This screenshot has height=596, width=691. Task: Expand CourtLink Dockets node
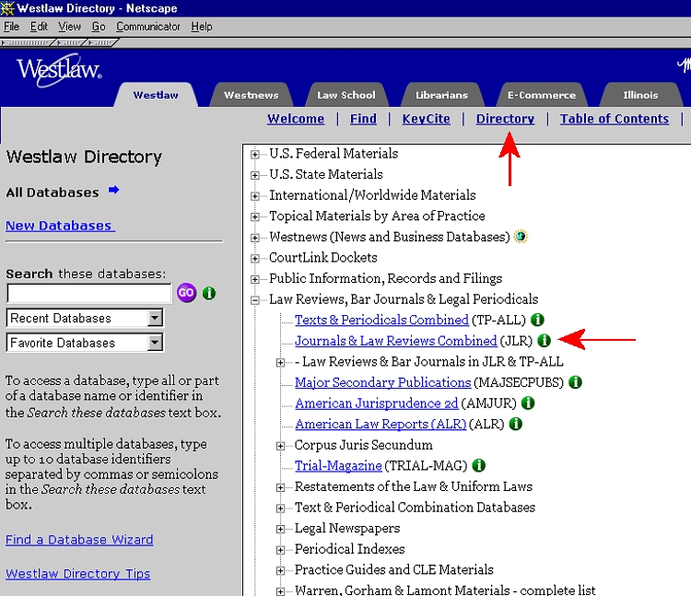pos(254,259)
